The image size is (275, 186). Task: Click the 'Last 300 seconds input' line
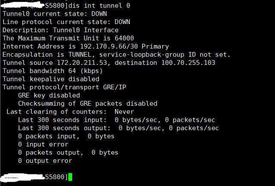116,120
